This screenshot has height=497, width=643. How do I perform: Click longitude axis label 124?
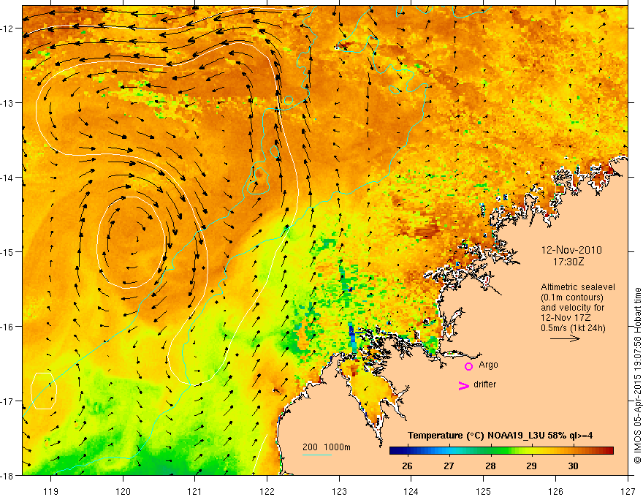pyautogui.click(x=411, y=491)
